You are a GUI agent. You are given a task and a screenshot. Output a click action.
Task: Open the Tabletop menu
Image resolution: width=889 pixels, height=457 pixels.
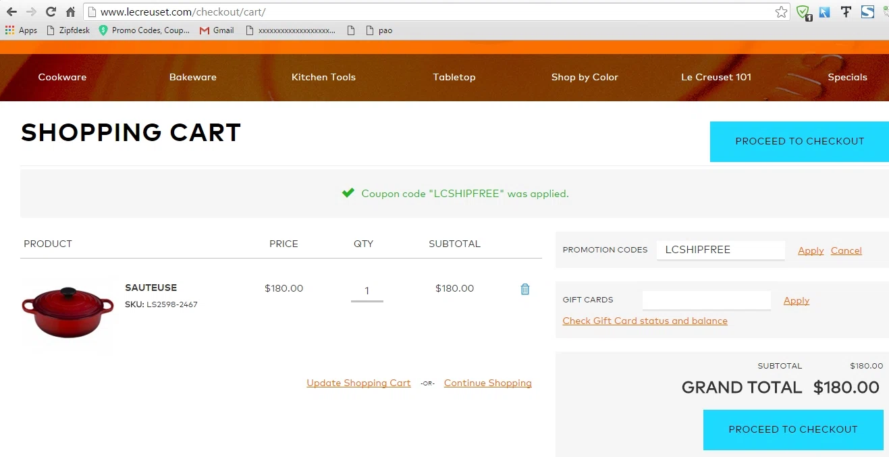pyautogui.click(x=454, y=77)
